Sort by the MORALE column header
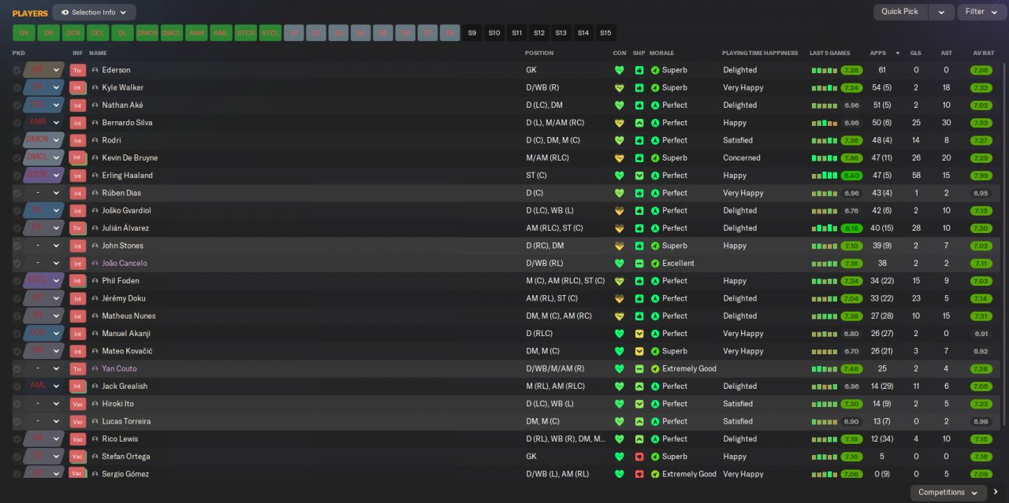Screen dimensions: 1009x503 click(x=661, y=53)
